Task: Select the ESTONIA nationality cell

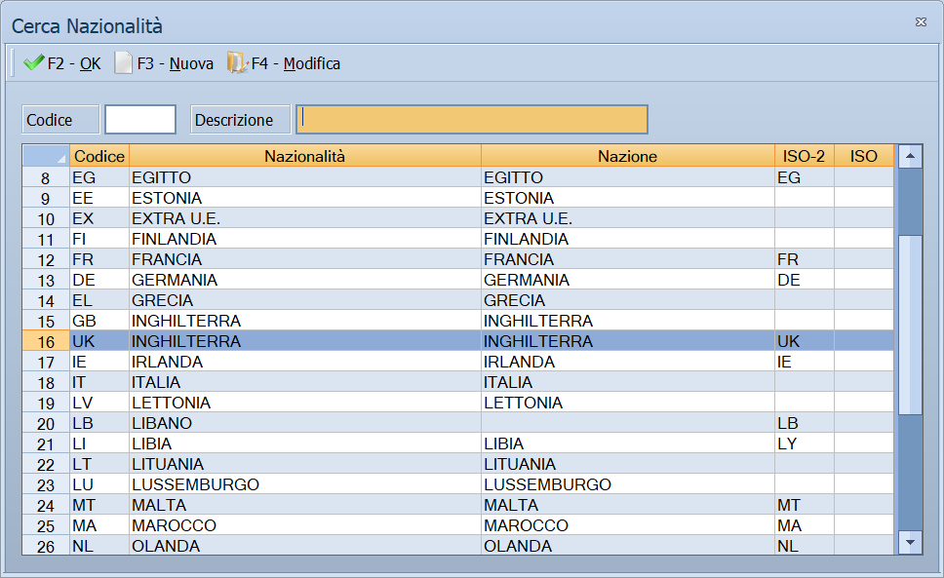Action: point(305,198)
